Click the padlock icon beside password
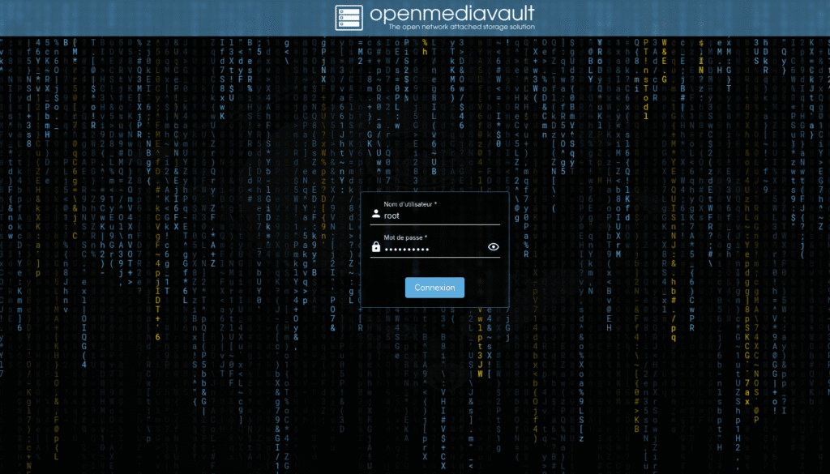The height and width of the screenshot is (474, 830). 376,247
